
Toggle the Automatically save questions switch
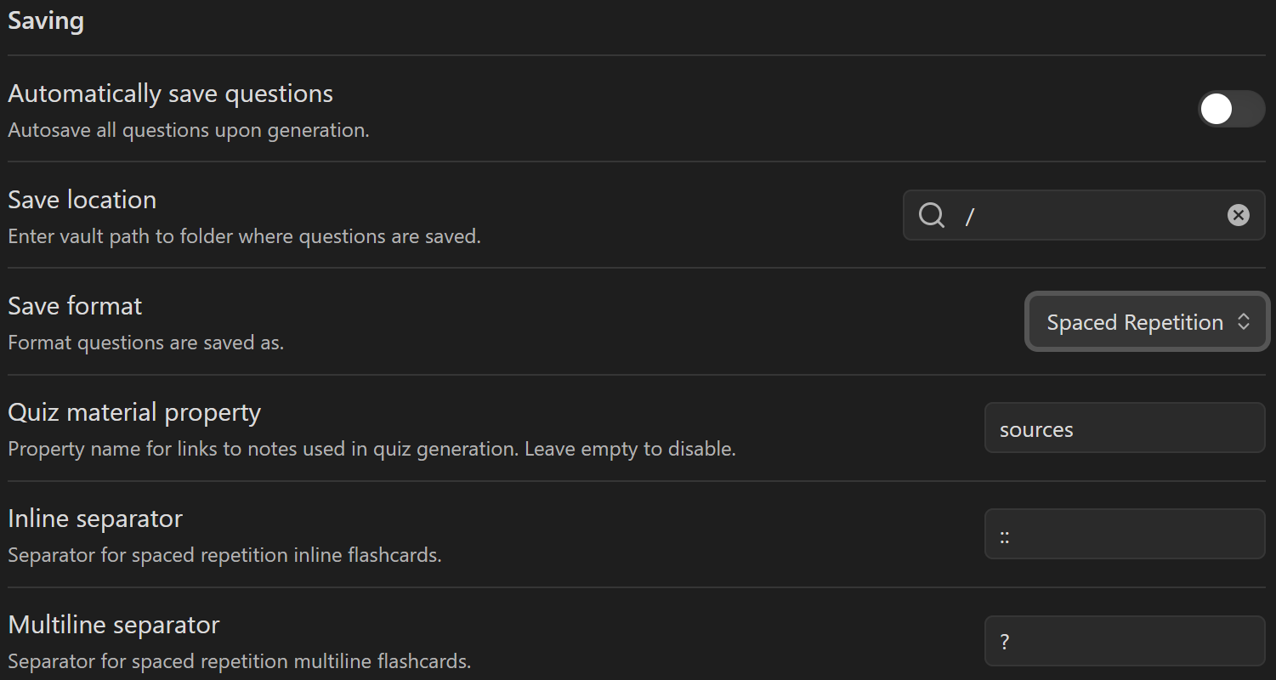tap(1231, 109)
